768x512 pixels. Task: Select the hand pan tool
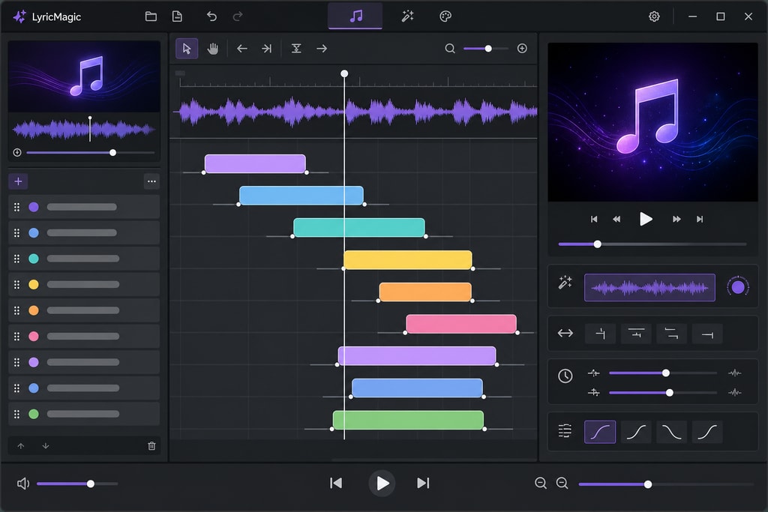point(212,49)
